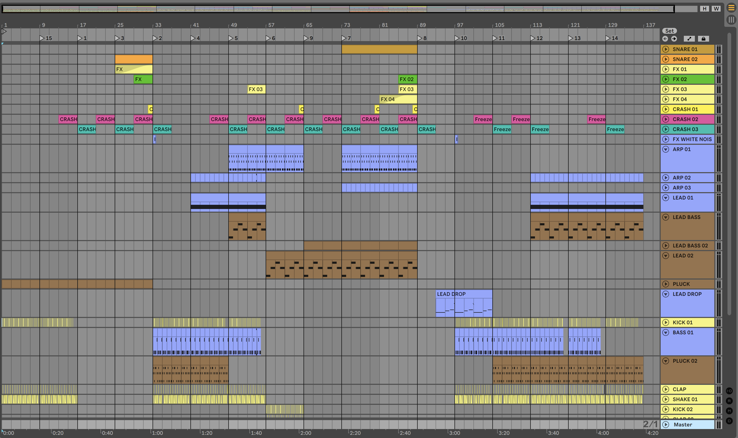Jump to the next locator arrow
Viewport: 738px width, 438px height.
[674, 39]
